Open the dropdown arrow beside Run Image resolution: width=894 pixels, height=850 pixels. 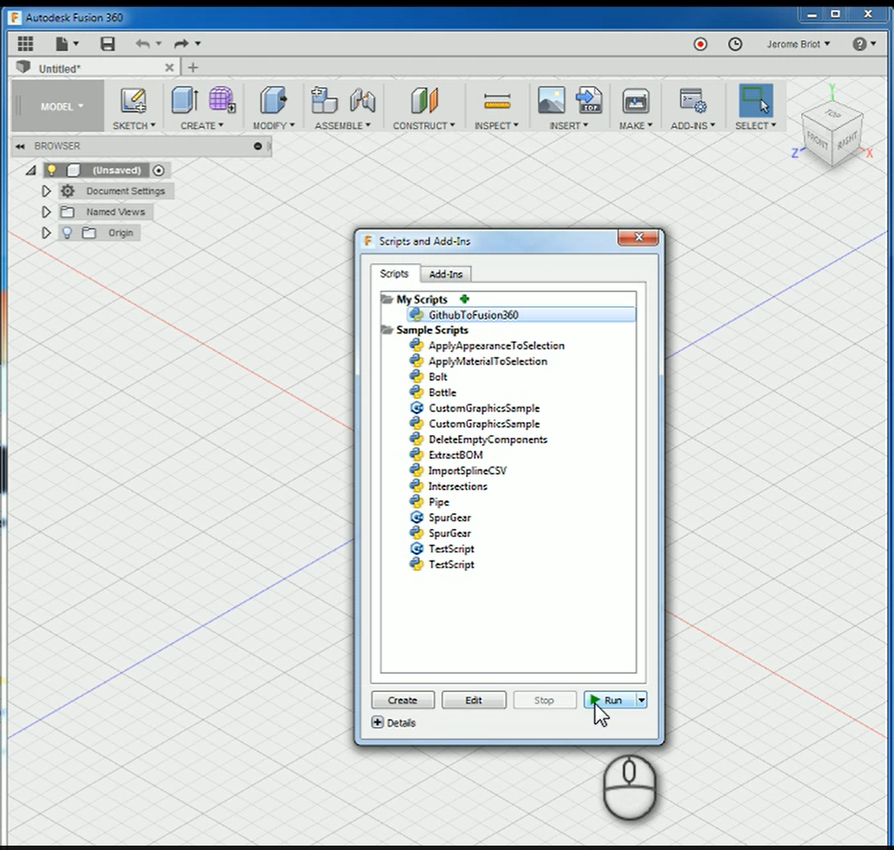[641, 700]
